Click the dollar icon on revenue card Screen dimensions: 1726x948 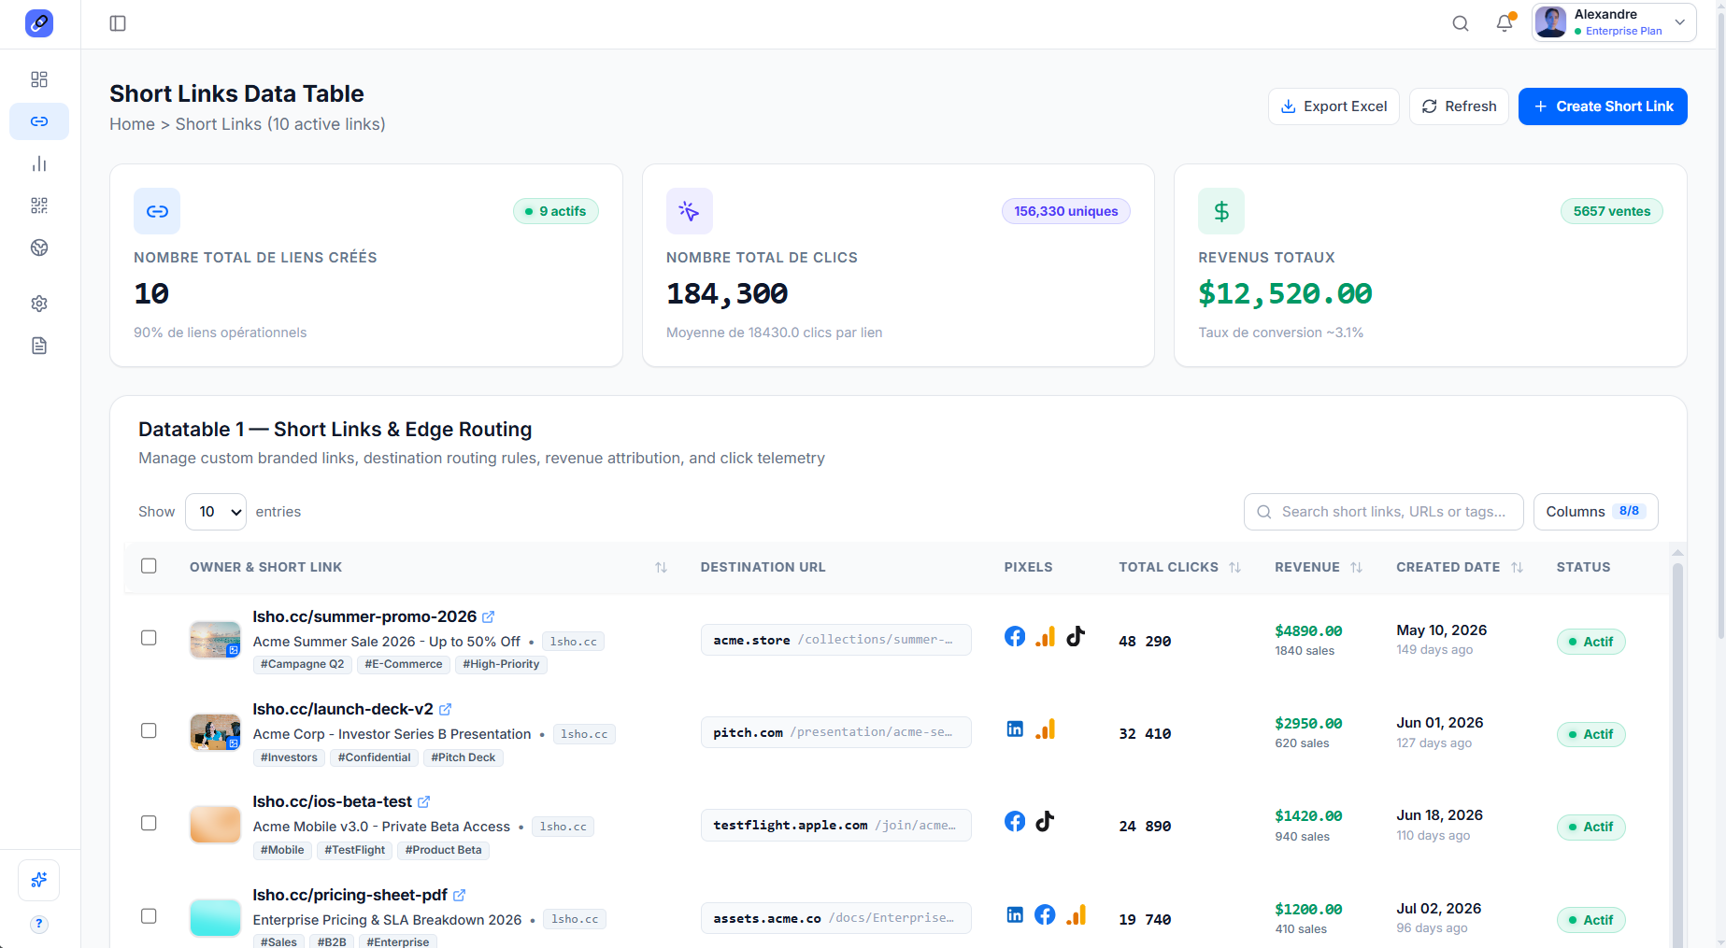pos(1221,211)
